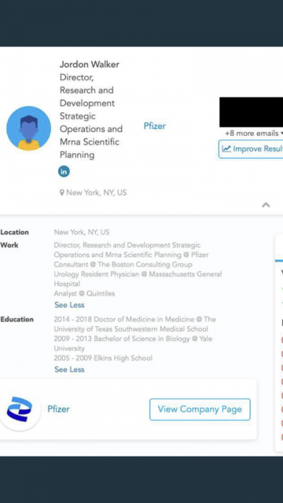Open the Pfizer link beside job title
Screen dimensions: 283x503
click(x=155, y=126)
